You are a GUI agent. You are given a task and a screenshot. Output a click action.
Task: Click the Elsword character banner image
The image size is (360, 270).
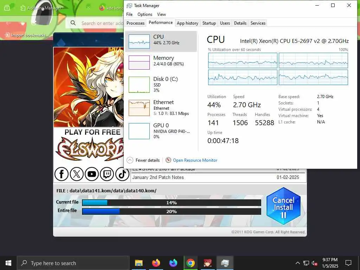click(x=89, y=87)
